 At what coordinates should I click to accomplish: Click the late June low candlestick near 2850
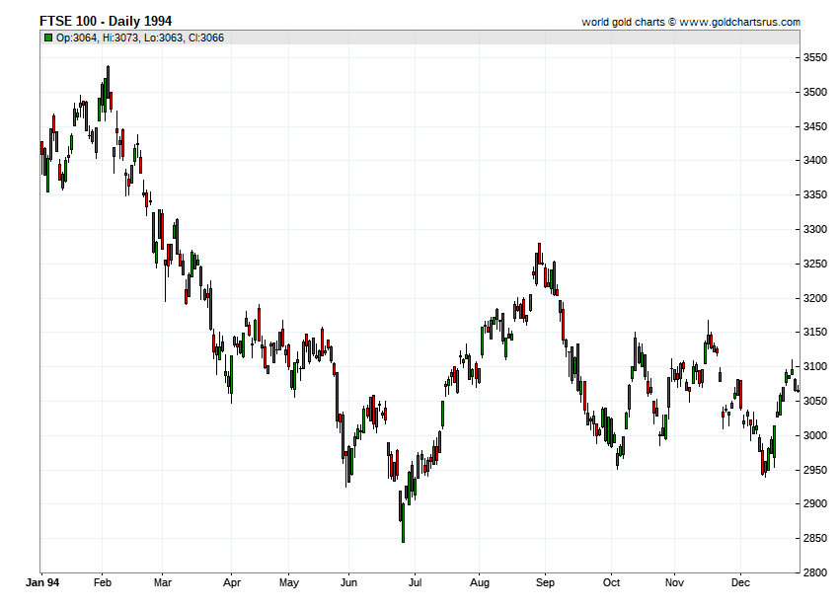(x=403, y=522)
